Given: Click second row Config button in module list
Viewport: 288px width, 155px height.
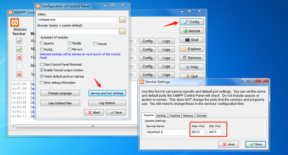Looking at the screenshot, I should point(147,49).
